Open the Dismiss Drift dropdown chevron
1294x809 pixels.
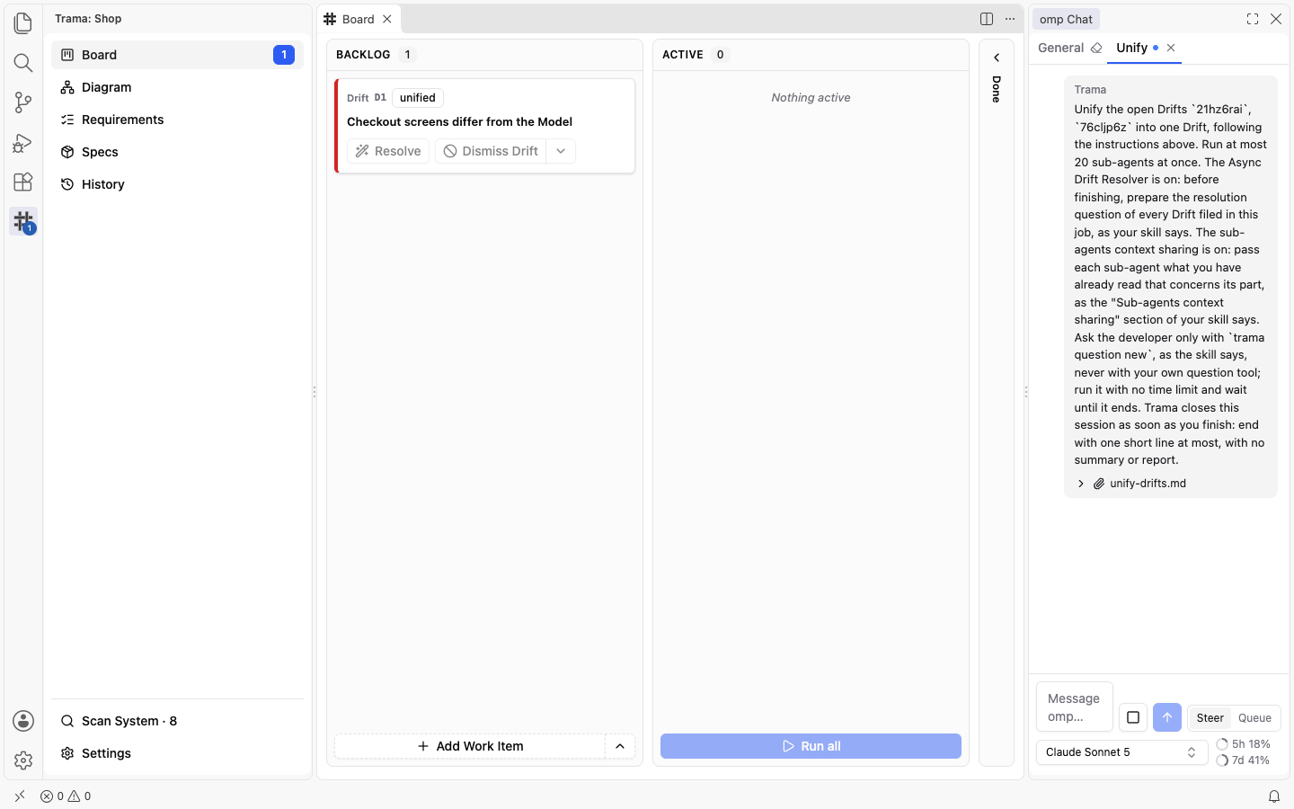561,151
